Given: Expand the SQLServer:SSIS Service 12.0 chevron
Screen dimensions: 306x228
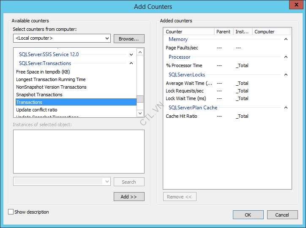Looking at the screenshot, I should point(131,54).
